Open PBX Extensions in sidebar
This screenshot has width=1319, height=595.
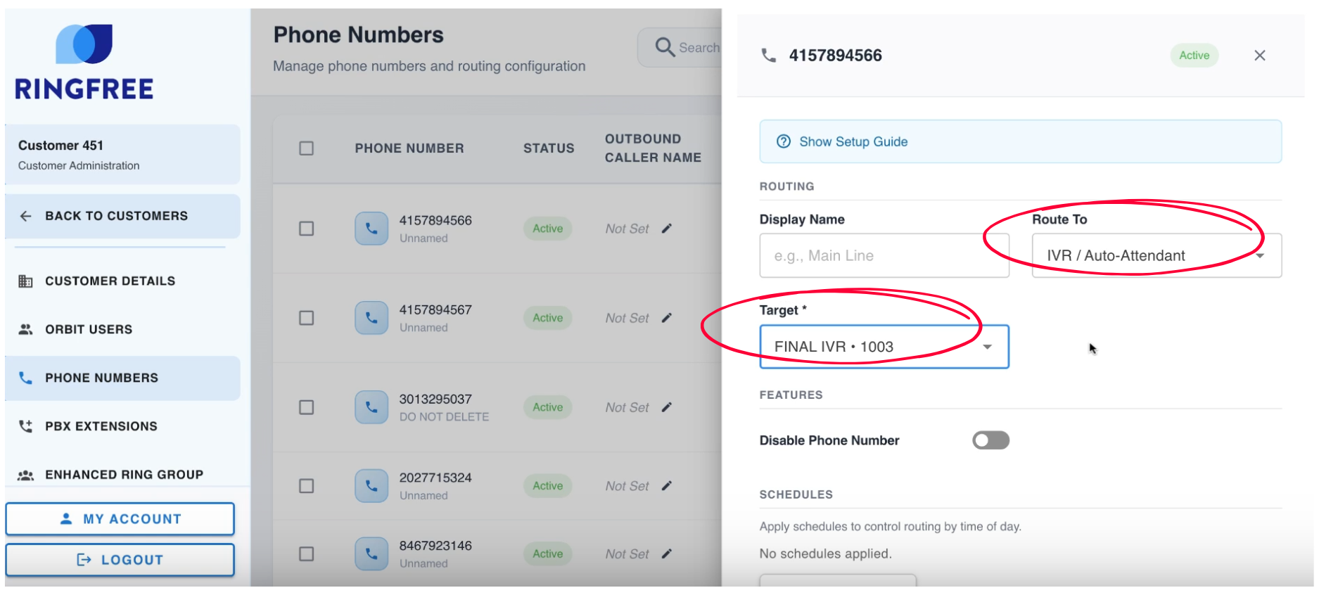click(x=101, y=426)
